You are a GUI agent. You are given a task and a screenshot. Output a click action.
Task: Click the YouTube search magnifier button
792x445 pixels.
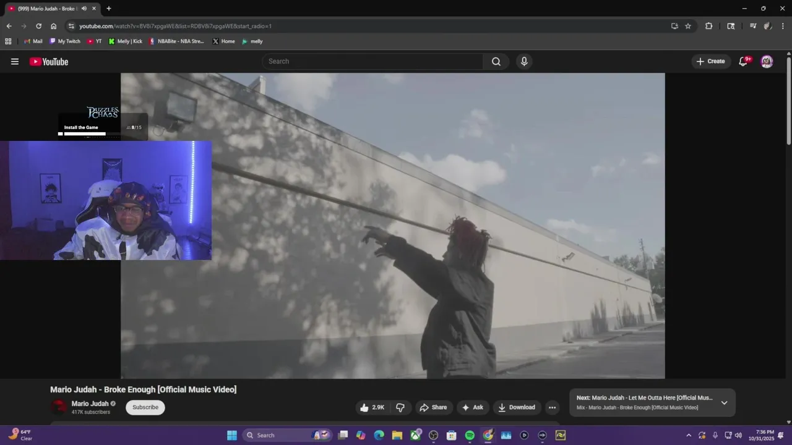pos(496,61)
